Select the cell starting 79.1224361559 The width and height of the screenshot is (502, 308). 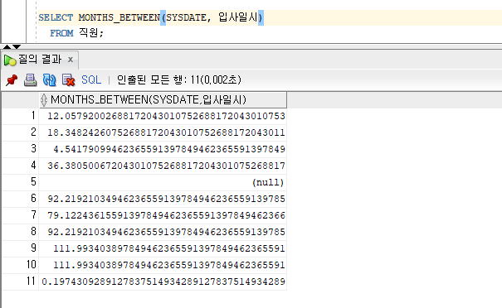(163, 215)
